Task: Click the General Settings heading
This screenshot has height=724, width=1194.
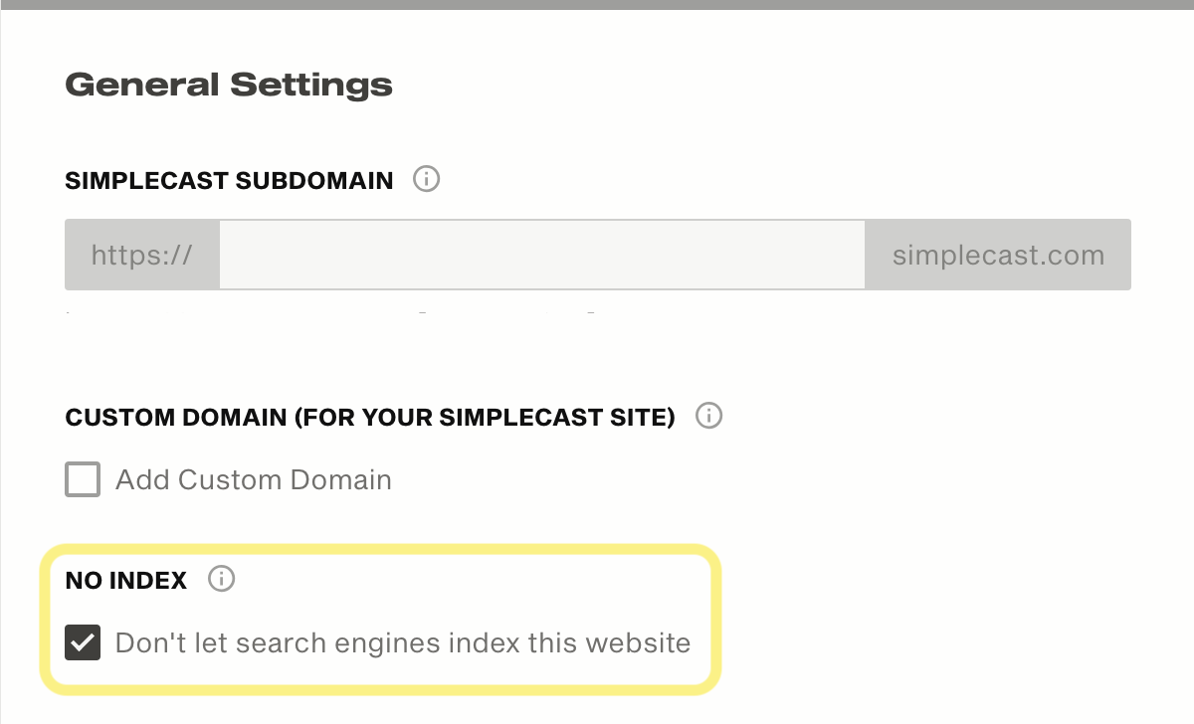Action: click(229, 85)
